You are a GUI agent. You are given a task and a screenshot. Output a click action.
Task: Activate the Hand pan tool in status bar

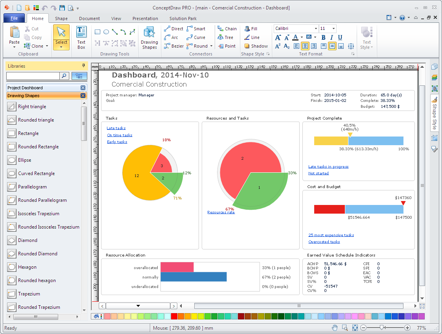(x=335, y=328)
